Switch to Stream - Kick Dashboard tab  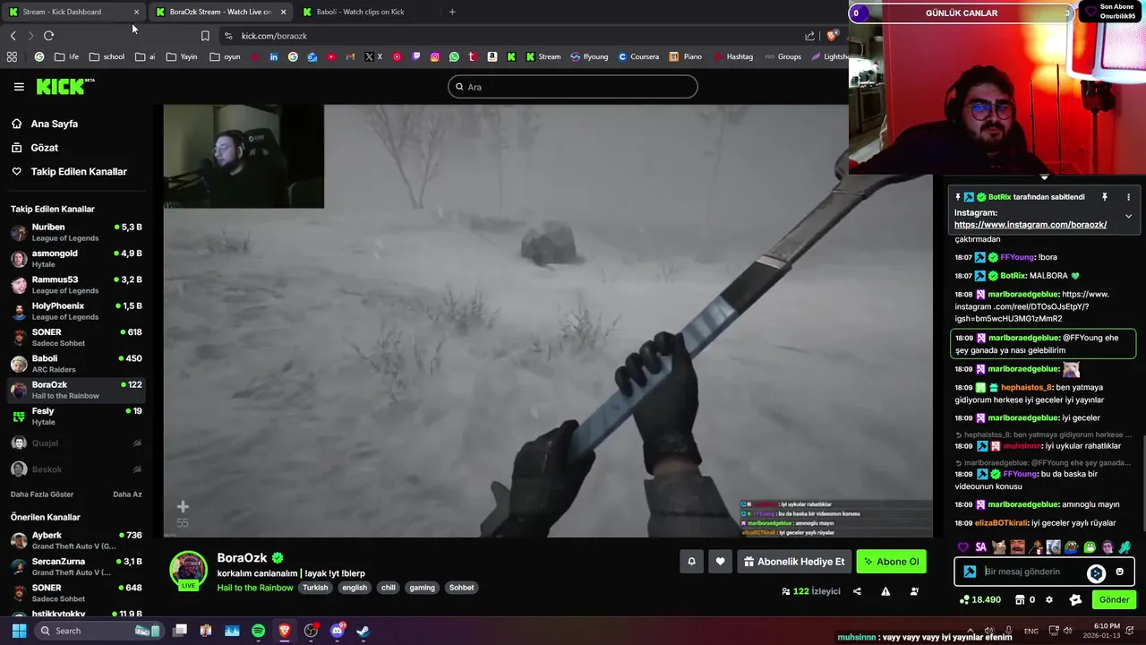click(x=73, y=12)
